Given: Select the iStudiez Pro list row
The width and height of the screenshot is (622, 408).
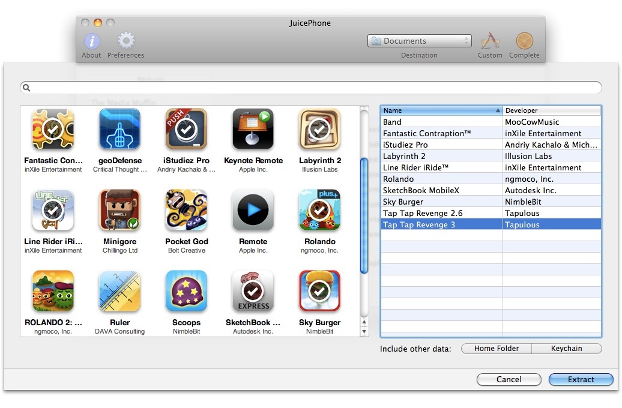Looking at the screenshot, I should click(x=491, y=145).
